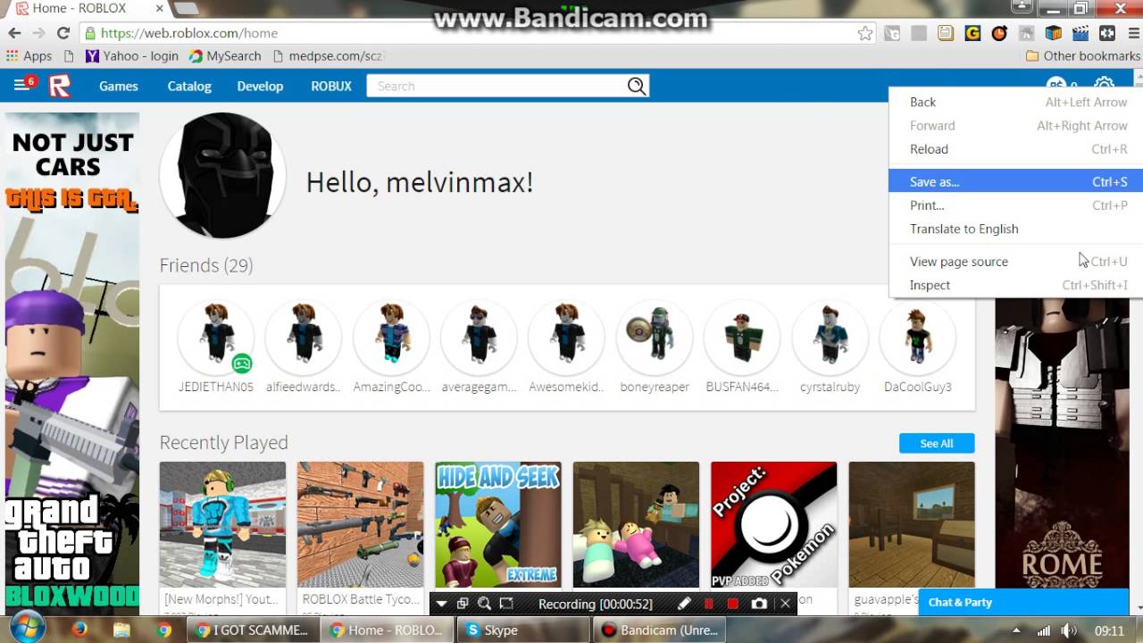1143x643 pixels.
Task: Click the search magnifier icon
Action: click(636, 86)
